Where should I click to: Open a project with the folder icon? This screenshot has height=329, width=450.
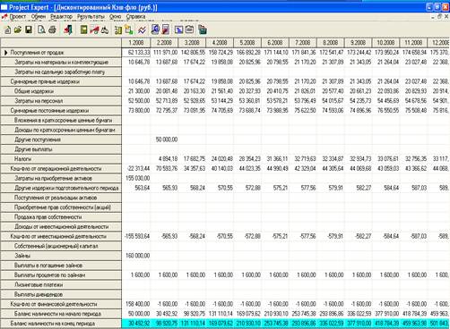click(18, 30)
